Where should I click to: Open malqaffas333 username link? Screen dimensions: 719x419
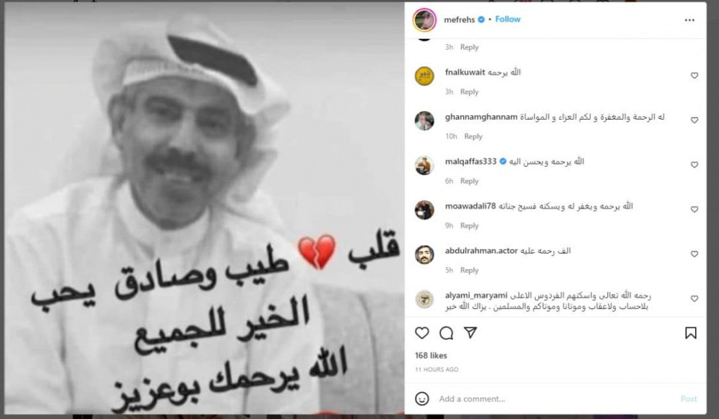[471, 161]
